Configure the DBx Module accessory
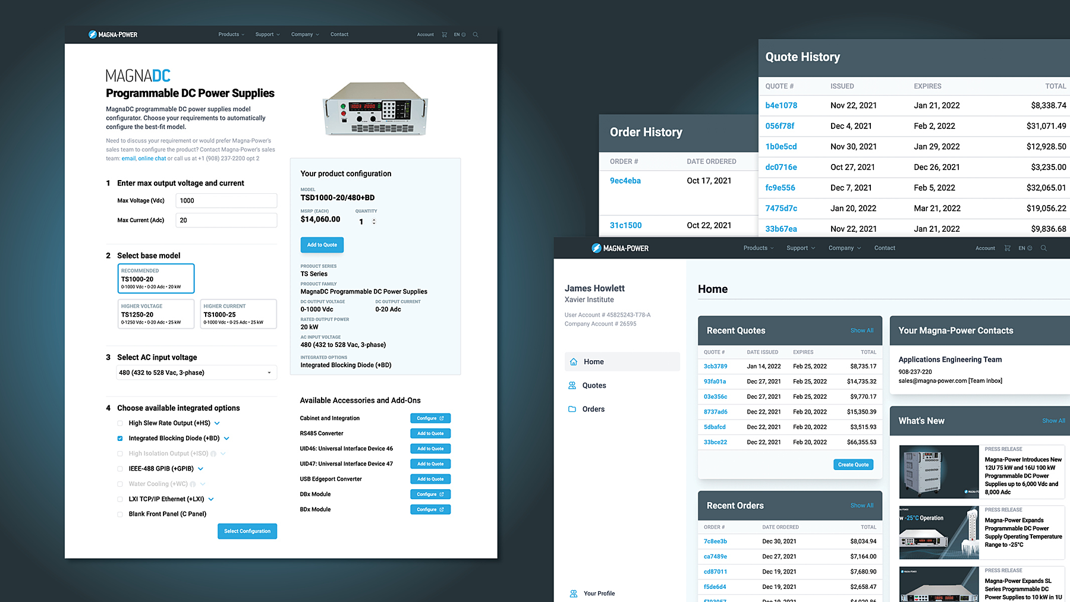This screenshot has height=602, width=1070. pos(430,494)
